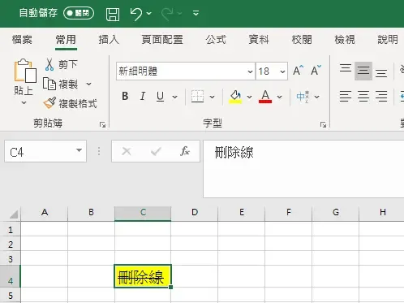Click the font size box showing 18
Image resolution: width=404 pixels, height=303 pixels.
point(267,71)
